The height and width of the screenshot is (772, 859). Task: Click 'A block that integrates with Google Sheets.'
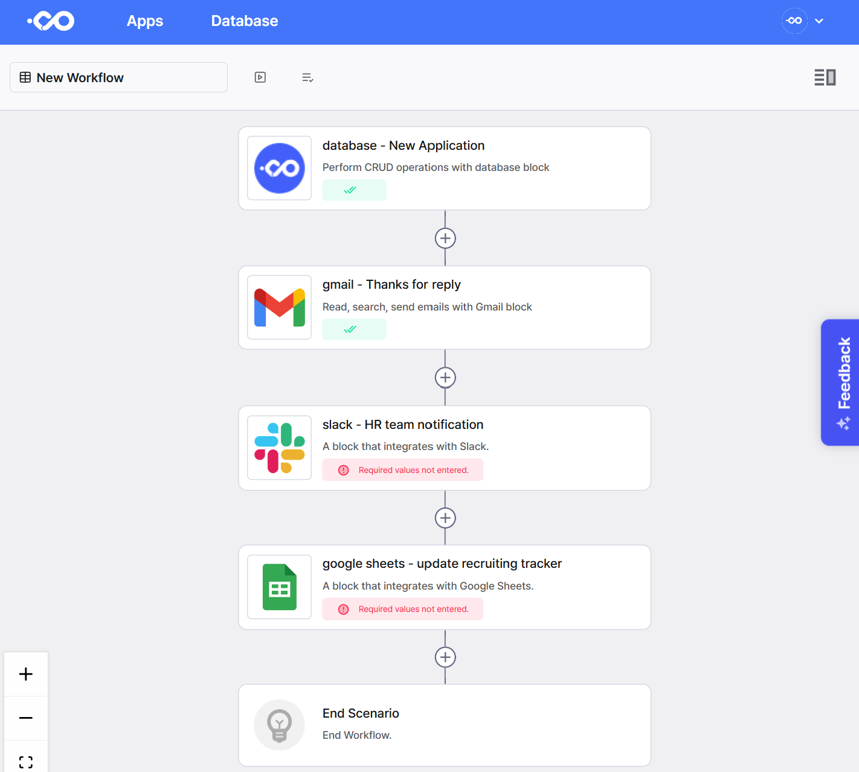428,586
